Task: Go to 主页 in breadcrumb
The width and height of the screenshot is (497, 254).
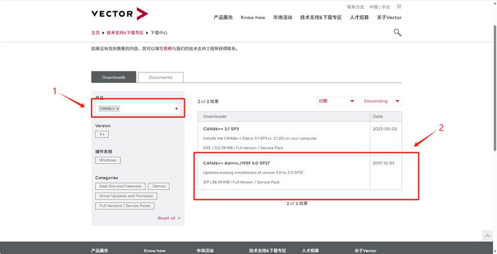Action: click(96, 33)
